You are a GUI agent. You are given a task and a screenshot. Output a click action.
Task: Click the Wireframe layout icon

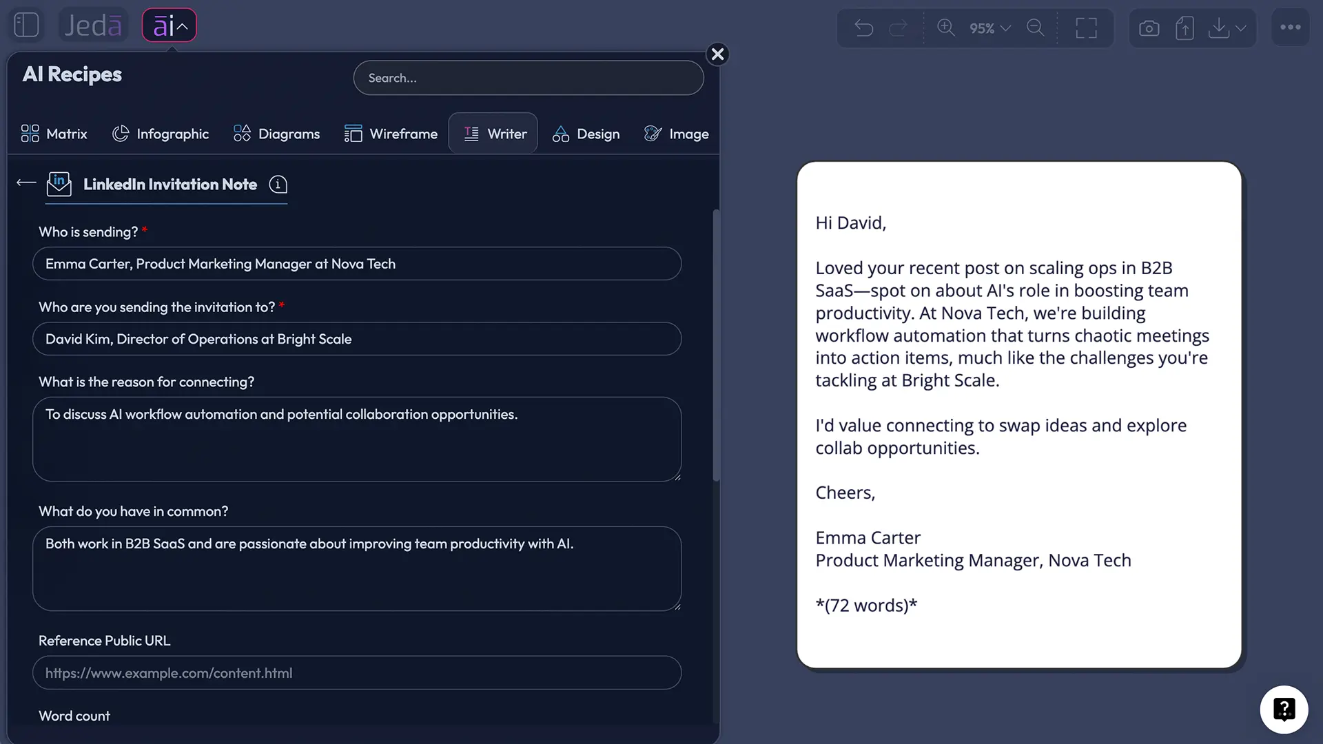[x=353, y=134]
